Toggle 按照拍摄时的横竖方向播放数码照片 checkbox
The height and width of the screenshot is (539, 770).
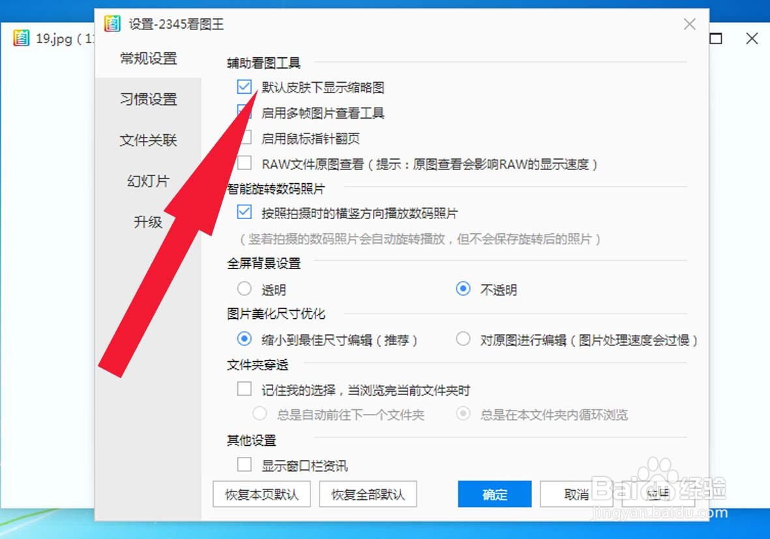(244, 212)
